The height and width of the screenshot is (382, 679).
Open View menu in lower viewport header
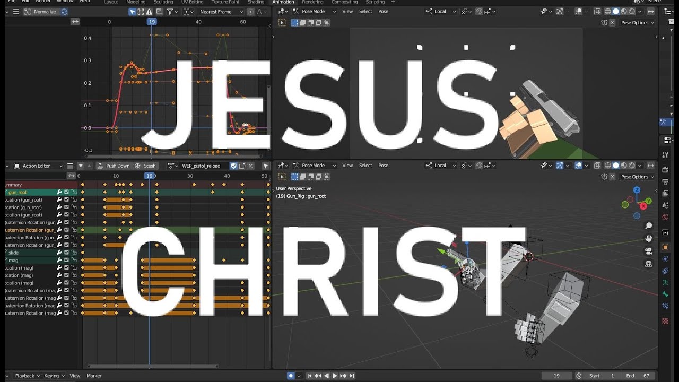[x=347, y=166]
